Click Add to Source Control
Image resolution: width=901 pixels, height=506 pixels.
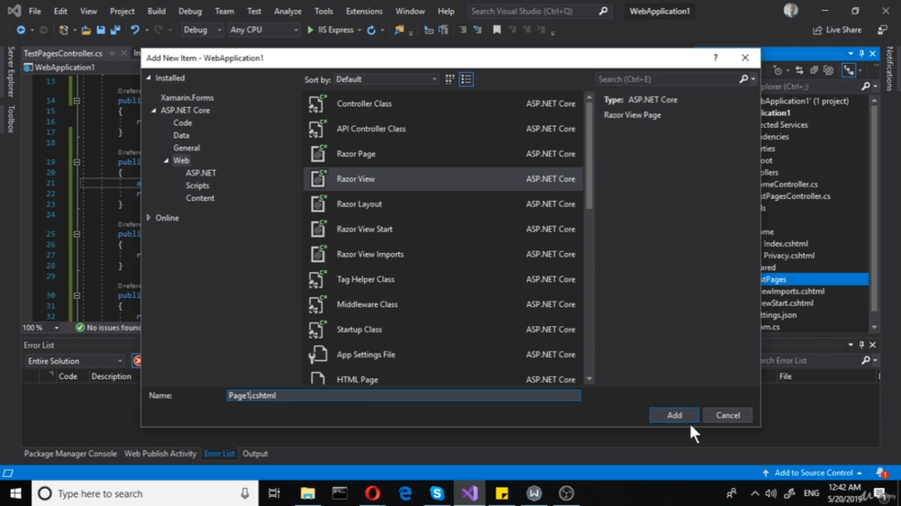click(813, 473)
